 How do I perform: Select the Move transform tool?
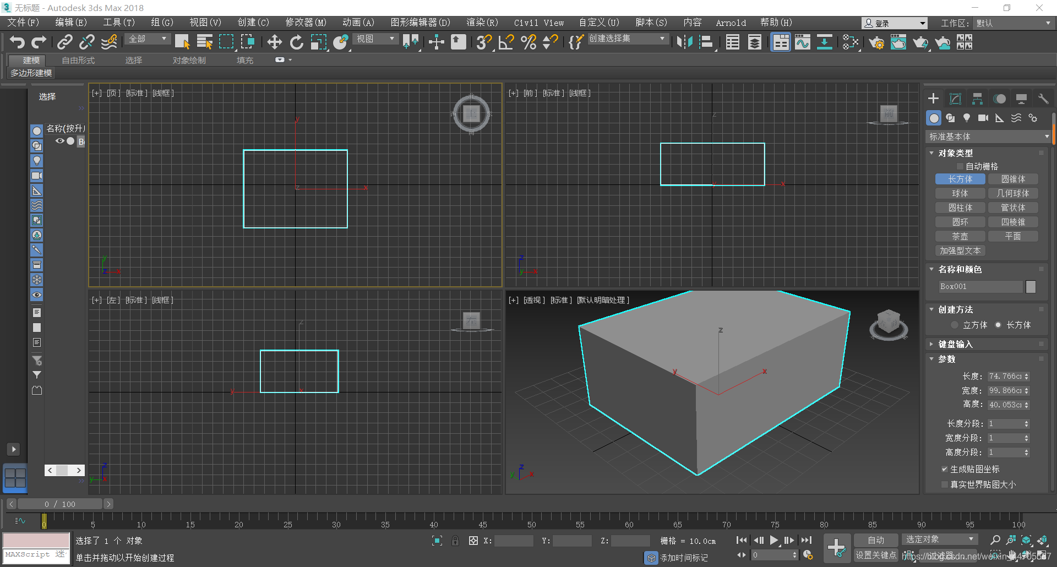[x=274, y=42]
